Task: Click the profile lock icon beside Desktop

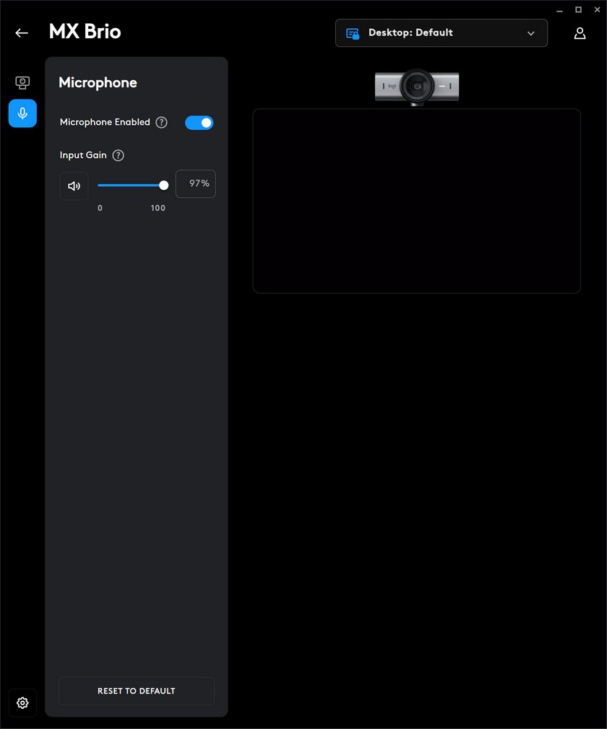Action: coord(353,33)
